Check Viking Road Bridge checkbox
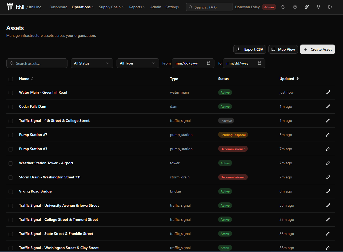 pyautogui.click(x=11, y=191)
